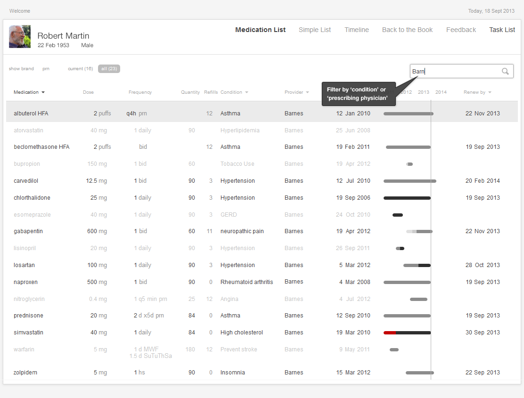Toggle the 'show brand' option

coord(21,69)
